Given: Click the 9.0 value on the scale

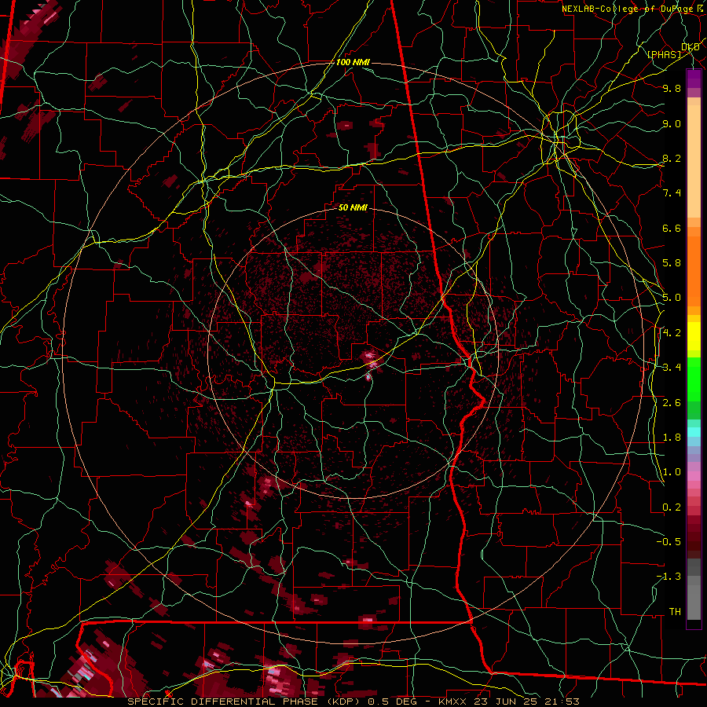Looking at the screenshot, I should 672,124.
